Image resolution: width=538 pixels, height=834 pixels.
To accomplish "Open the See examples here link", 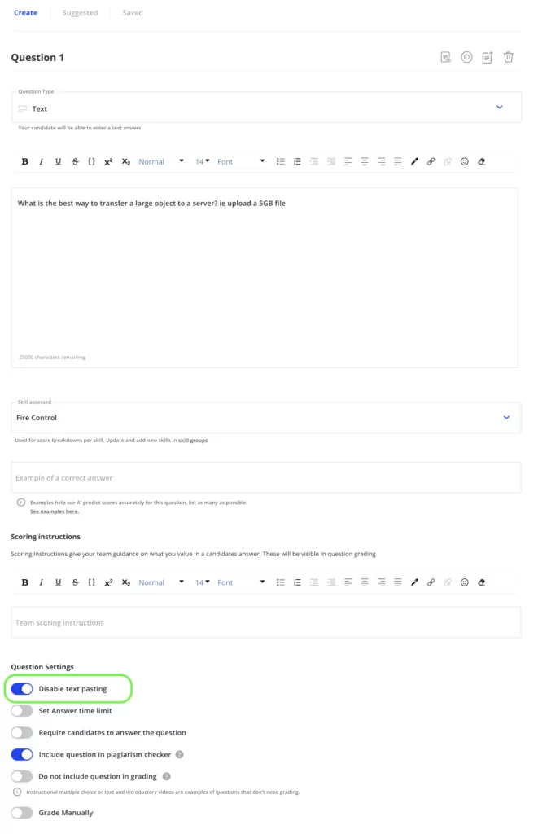I will coord(55,511).
